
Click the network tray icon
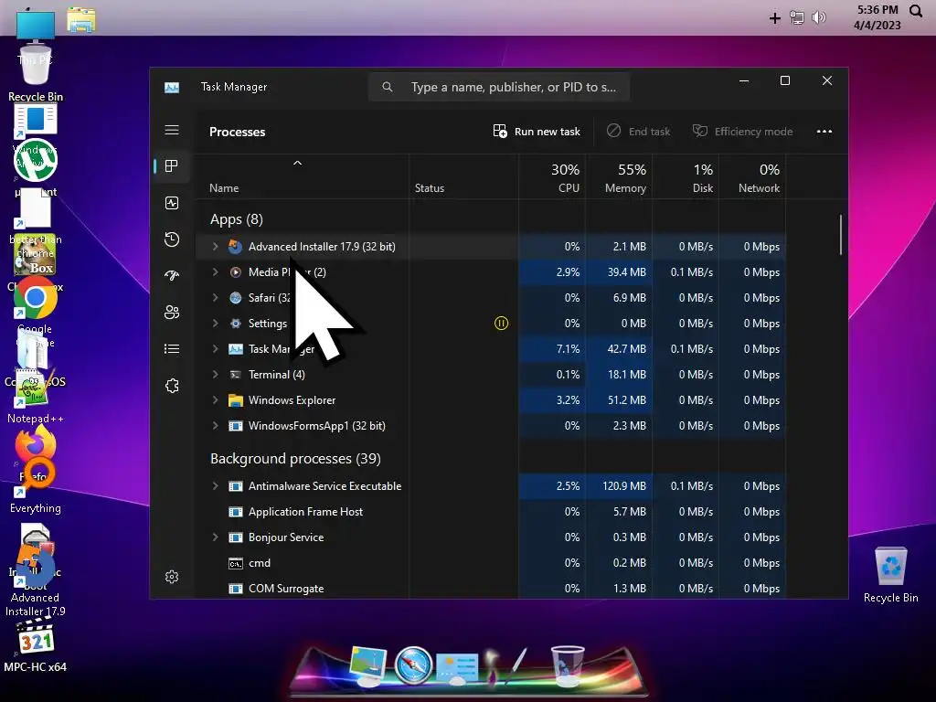pos(797,17)
